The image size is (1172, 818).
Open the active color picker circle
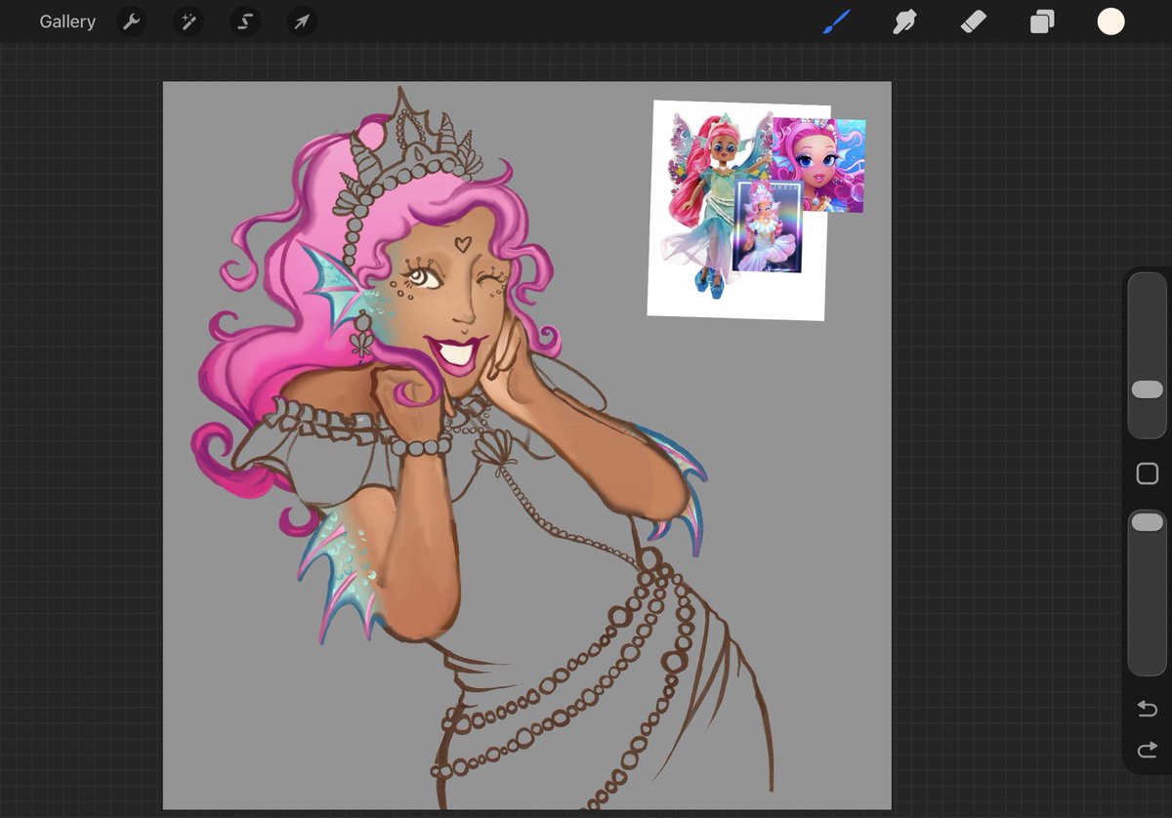1110,21
